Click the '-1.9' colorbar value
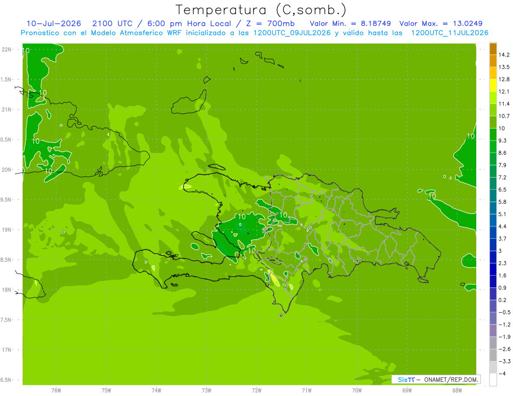The height and width of the screenshot is (396, 513). (504, 337)
